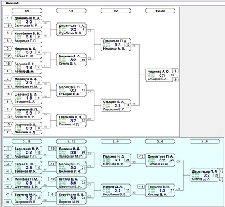Click the 1/8 round header
Screen dimensions: 225x207
click(27, 11)
